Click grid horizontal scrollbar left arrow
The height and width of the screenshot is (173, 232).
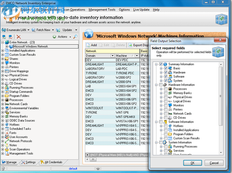(87, 159)
